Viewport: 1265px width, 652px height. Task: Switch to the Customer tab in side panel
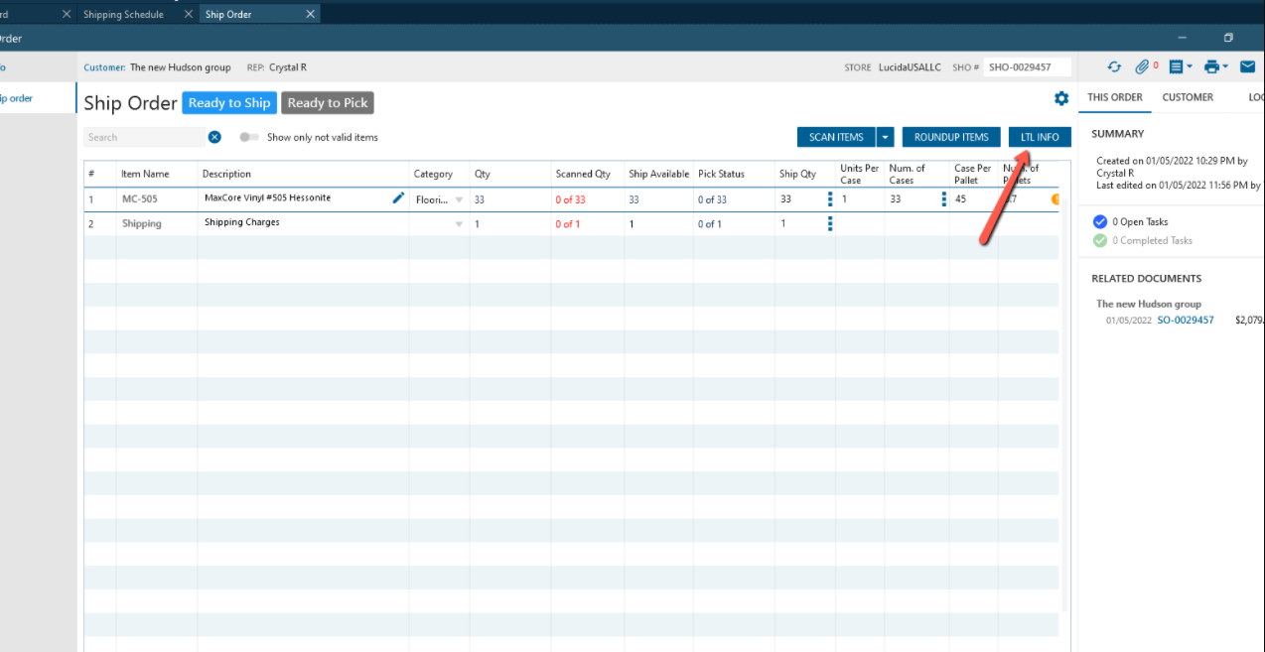tap(1188, 97)
